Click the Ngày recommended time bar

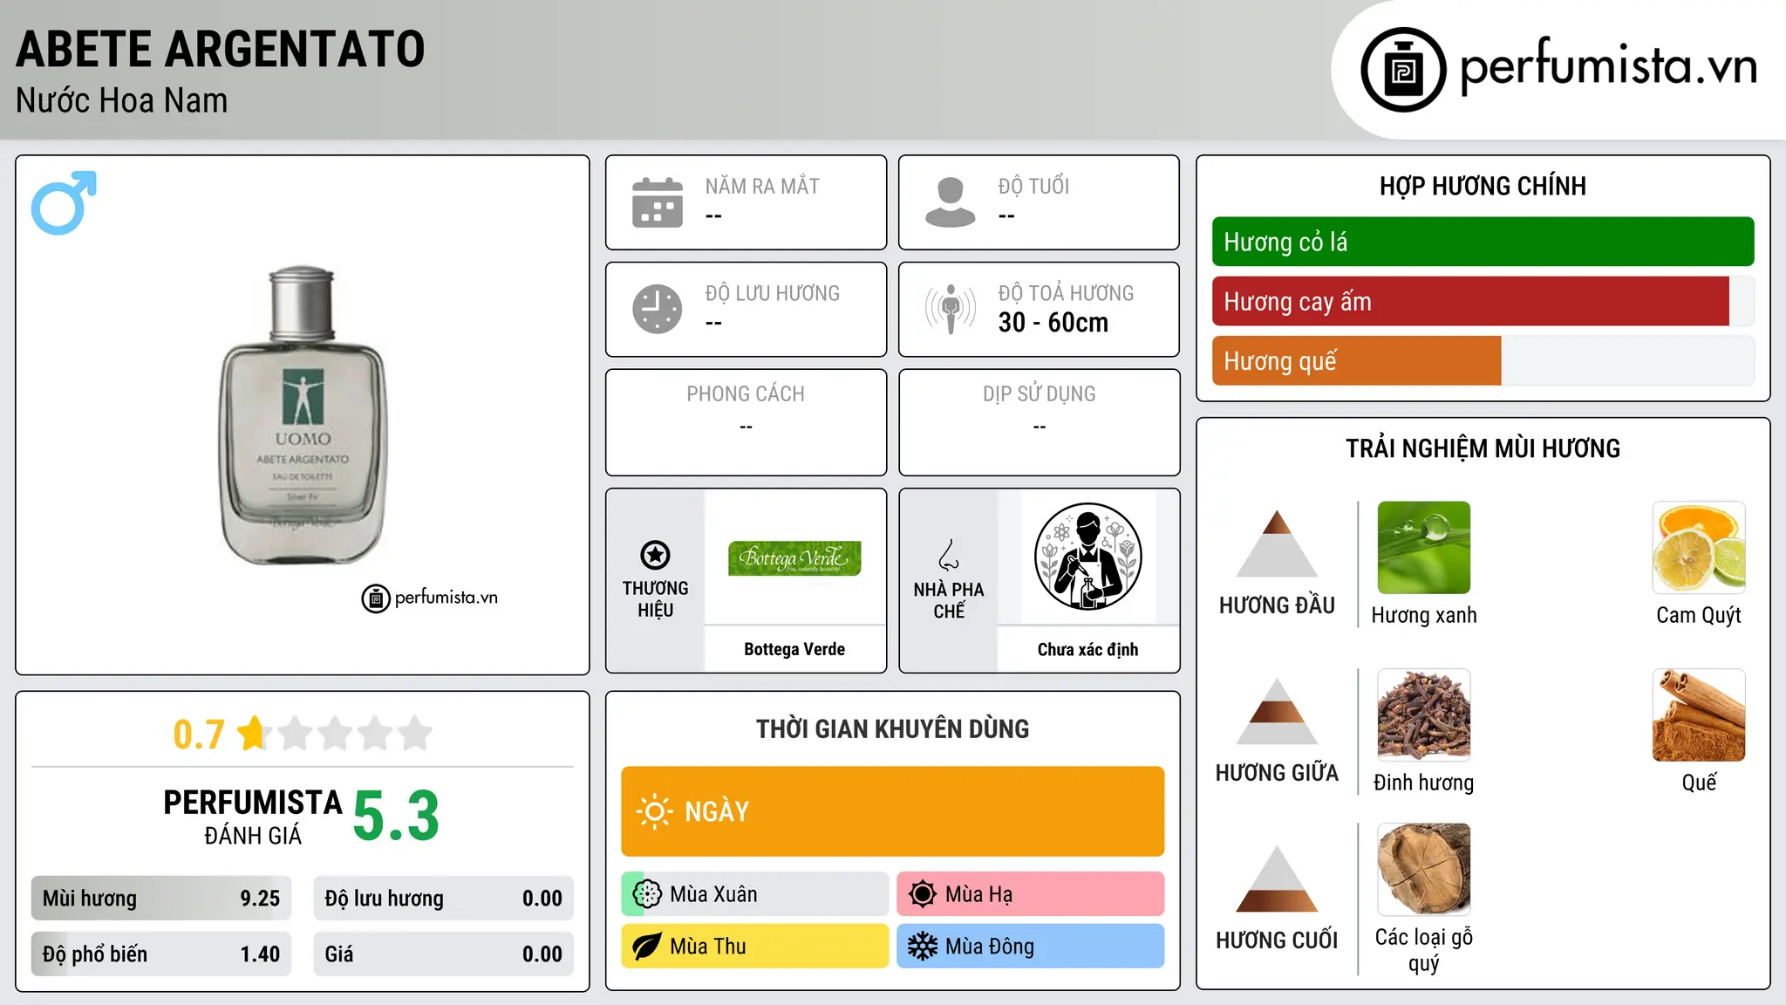pos(892,811)
